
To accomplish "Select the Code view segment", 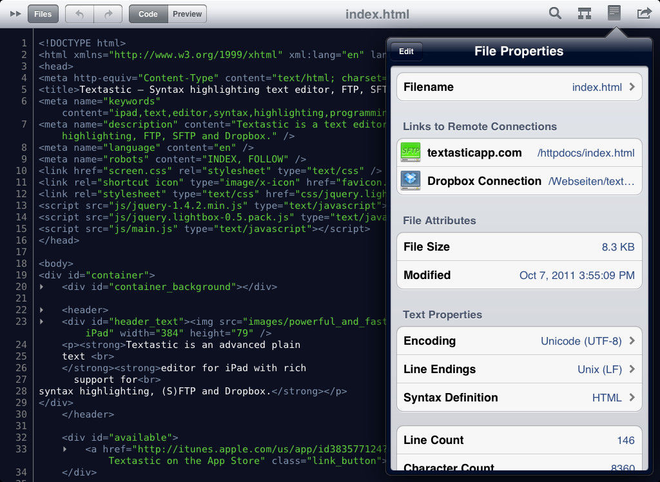I will [148, 14].
